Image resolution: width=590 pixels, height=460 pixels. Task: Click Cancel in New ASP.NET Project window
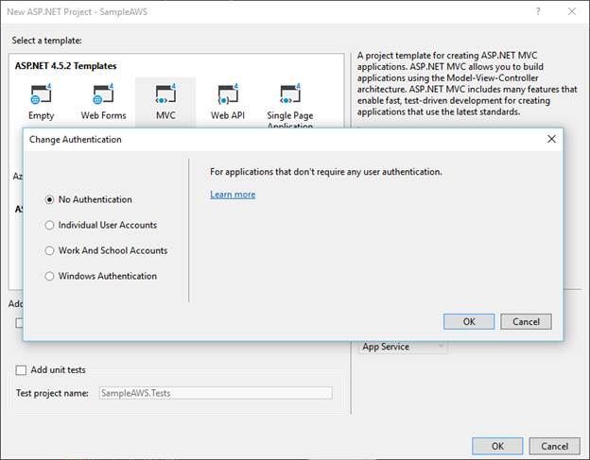(555, 446)
